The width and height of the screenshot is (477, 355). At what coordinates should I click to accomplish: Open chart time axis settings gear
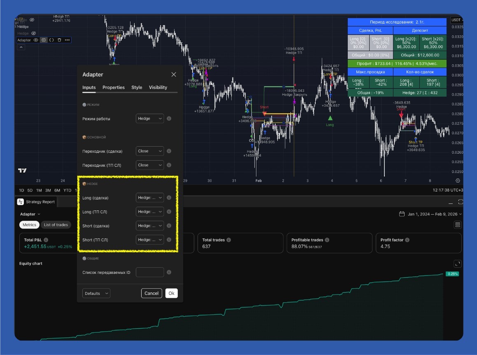pyautogui.click(x=458, y=180)
